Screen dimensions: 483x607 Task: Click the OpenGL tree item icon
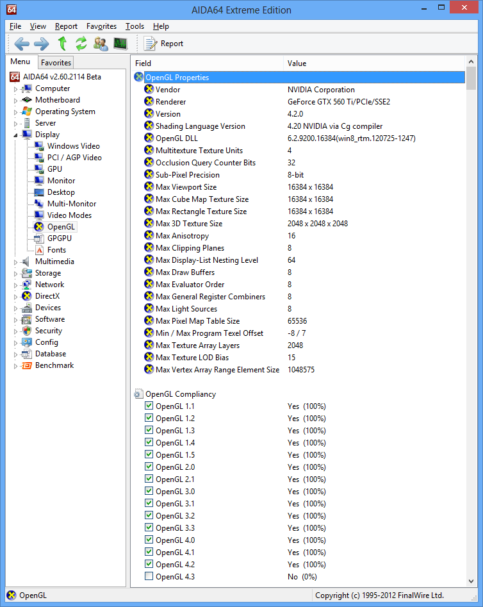(x=39, y=227)
